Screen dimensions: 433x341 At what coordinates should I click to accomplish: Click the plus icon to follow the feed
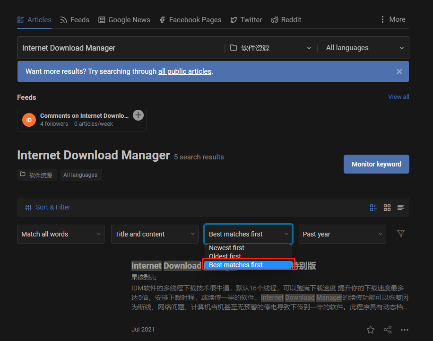coord(138,115)
